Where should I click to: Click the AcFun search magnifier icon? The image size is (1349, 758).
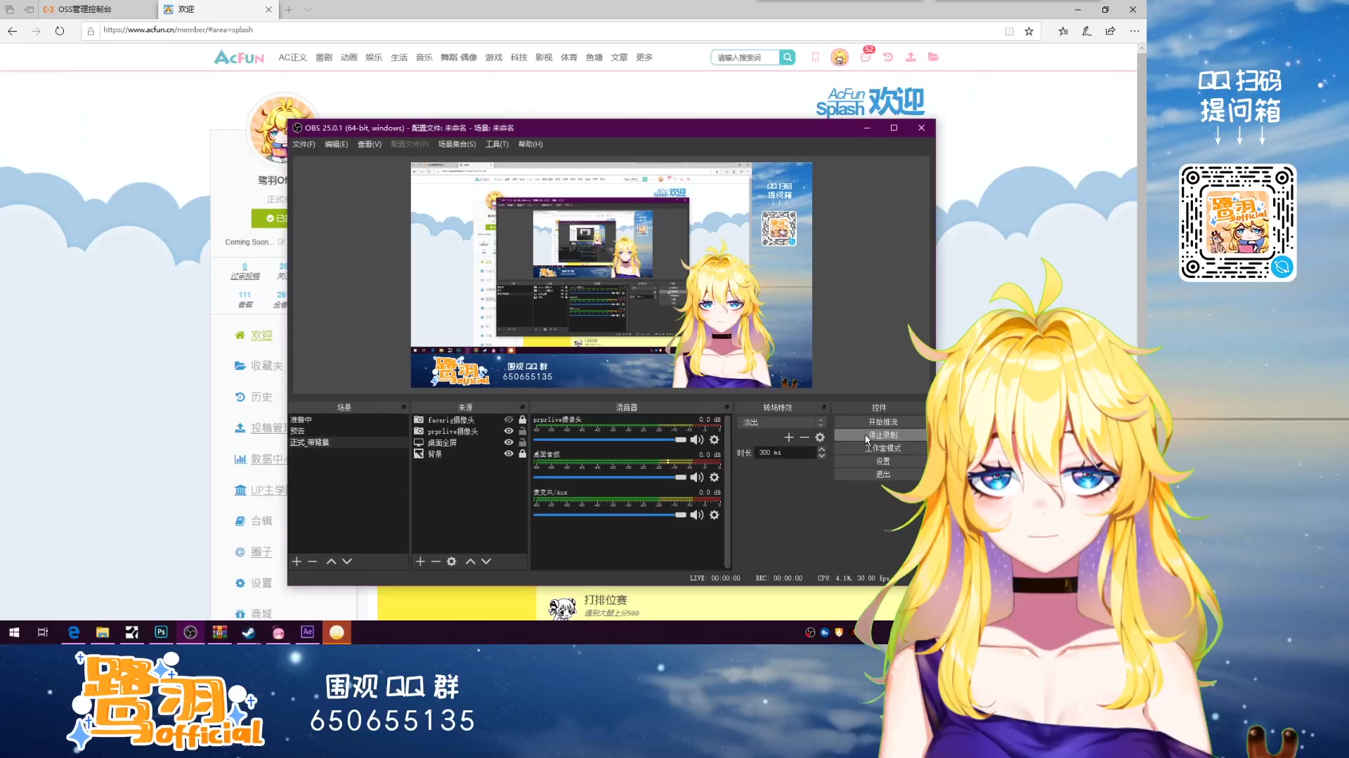coord(788,58)
